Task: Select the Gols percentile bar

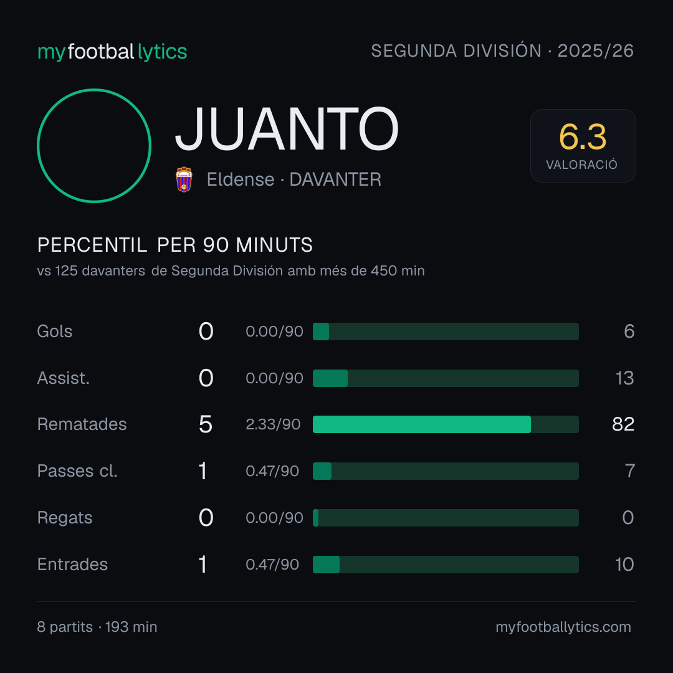Action: (446, 332)
